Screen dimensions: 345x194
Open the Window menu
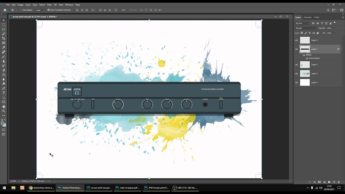(x=69, y=5)
